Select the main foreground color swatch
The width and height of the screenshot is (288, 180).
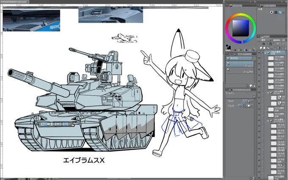click(227, 46)
